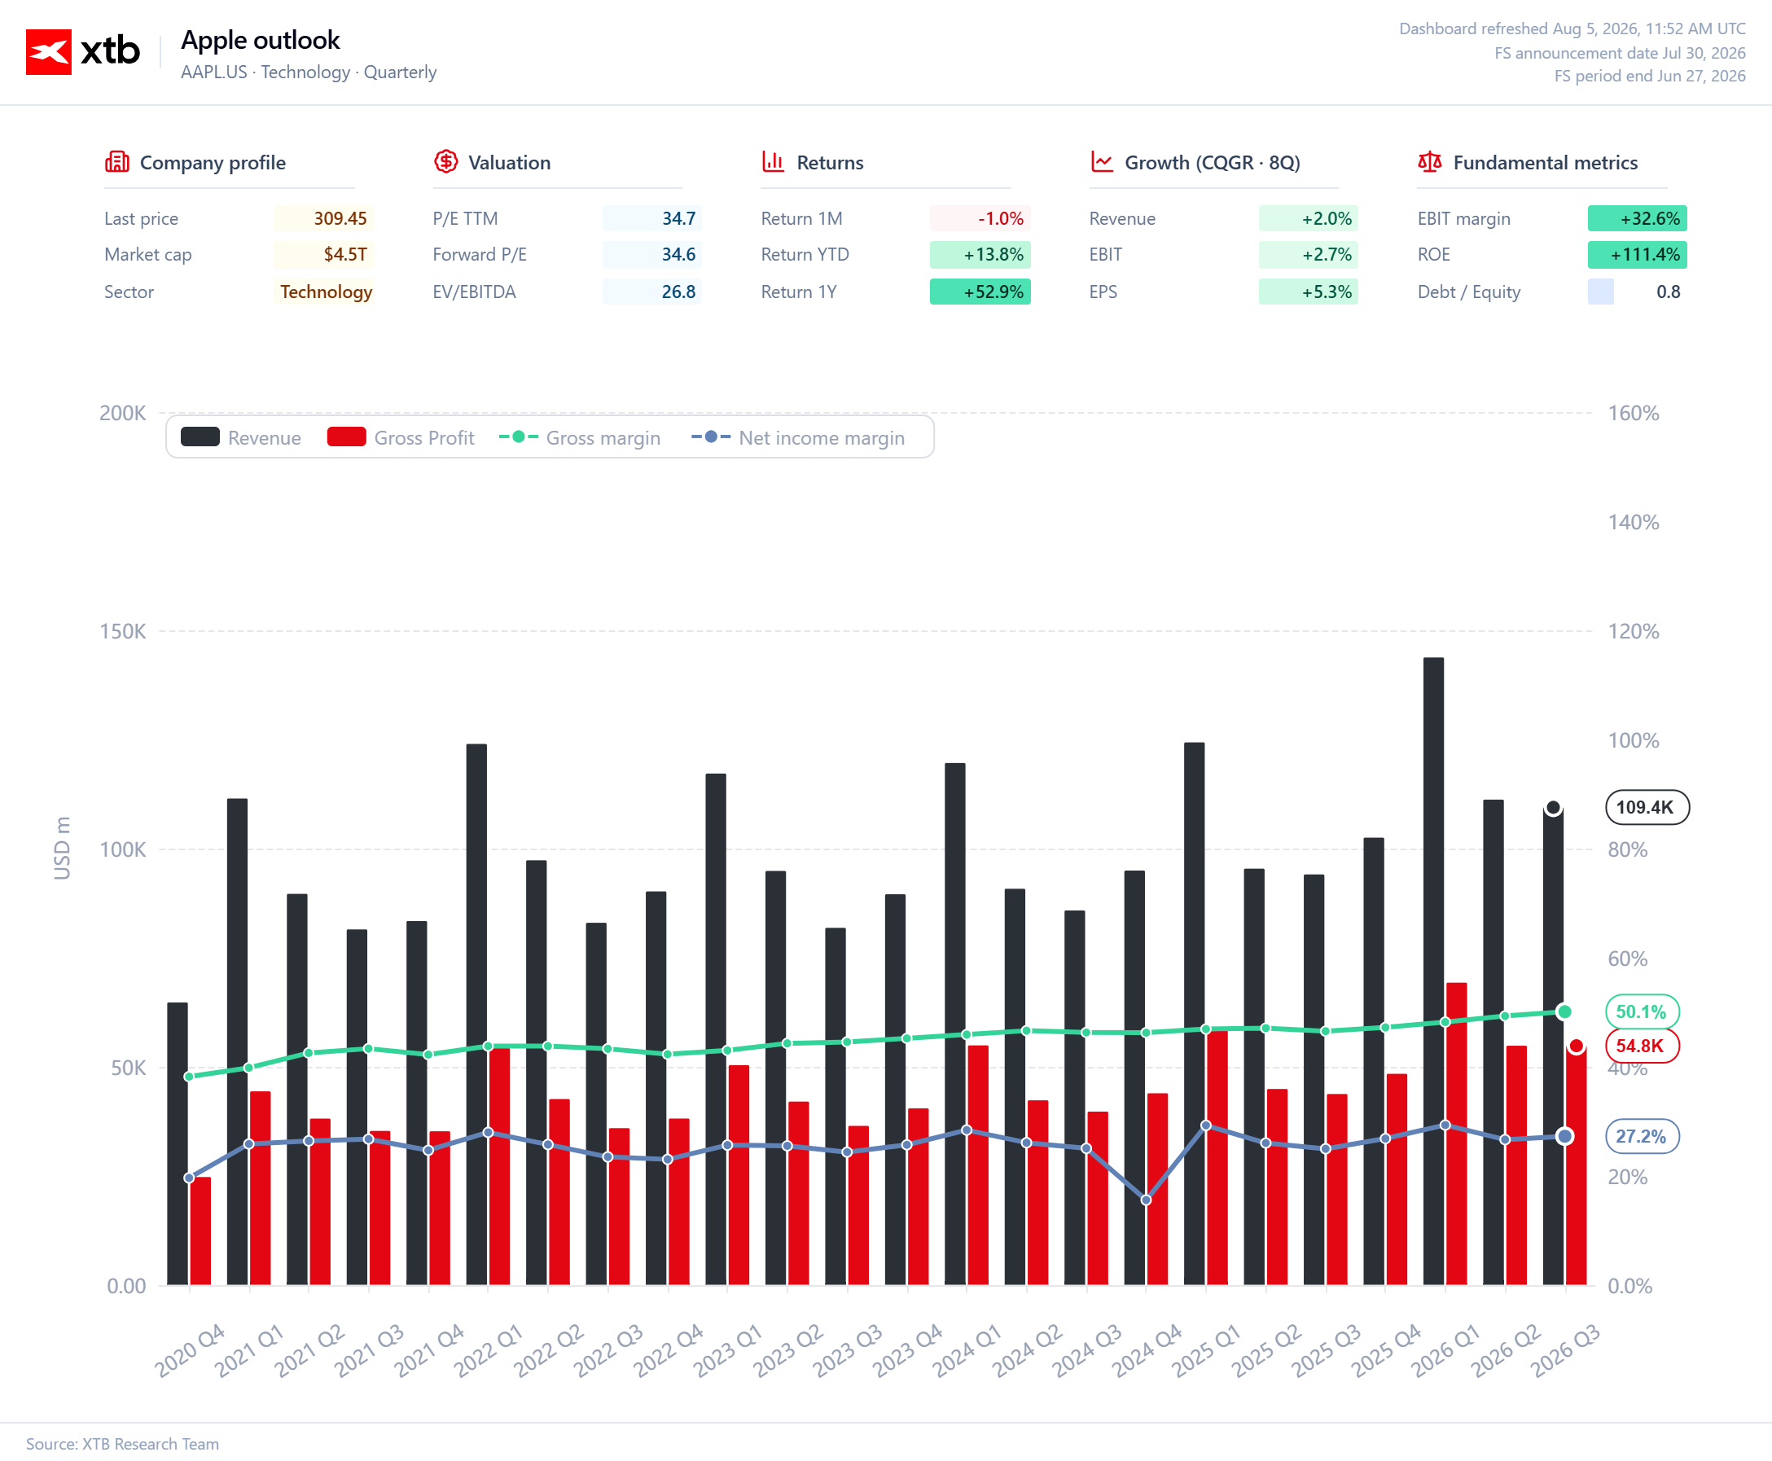Click the Company profile building icon
The height and width of the screenshot is (1461, 1772).
(117, 161)
